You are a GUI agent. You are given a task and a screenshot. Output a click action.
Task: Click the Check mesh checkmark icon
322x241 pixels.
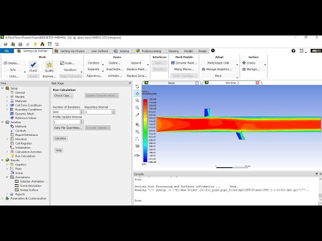34,65
